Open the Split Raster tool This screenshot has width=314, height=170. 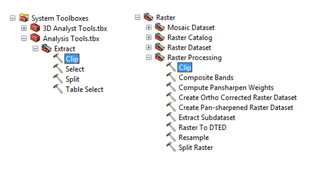pos(195,147)
